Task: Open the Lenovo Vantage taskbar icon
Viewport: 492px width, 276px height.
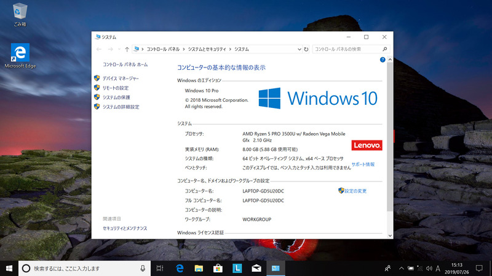Action: (237, 268)
